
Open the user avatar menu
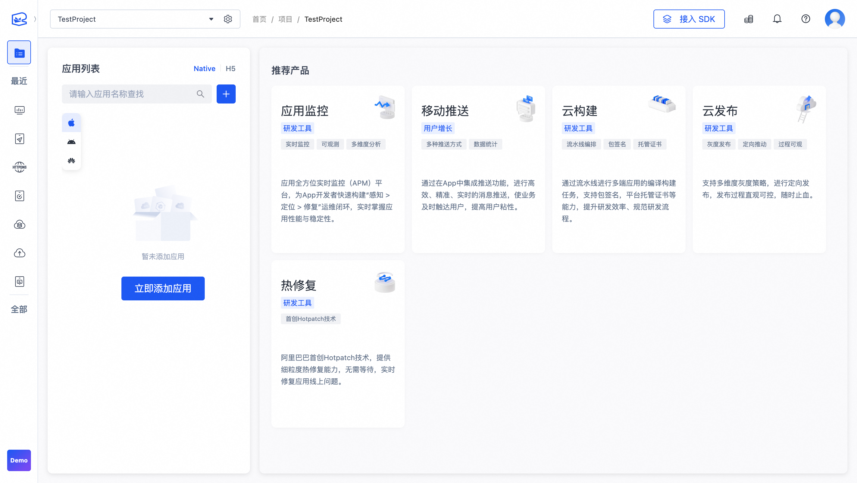pyautogui.click(x=834, y=19)
